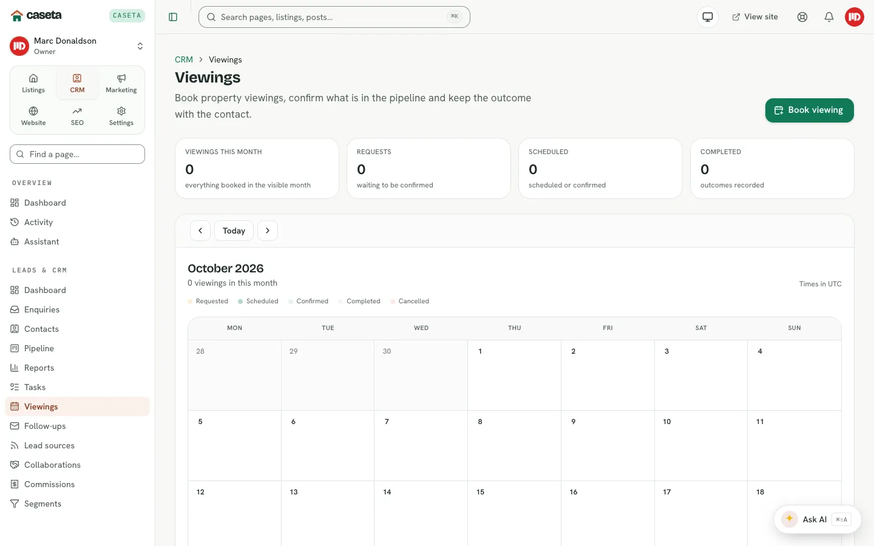Open the display preview monitor icon
874x546 pixels.
coord(708,17)
